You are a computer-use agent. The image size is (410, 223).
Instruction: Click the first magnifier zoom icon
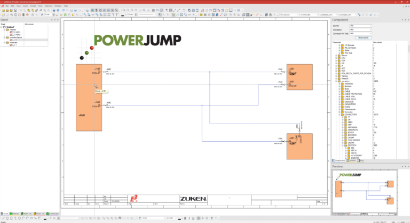(x=124, y=10)
